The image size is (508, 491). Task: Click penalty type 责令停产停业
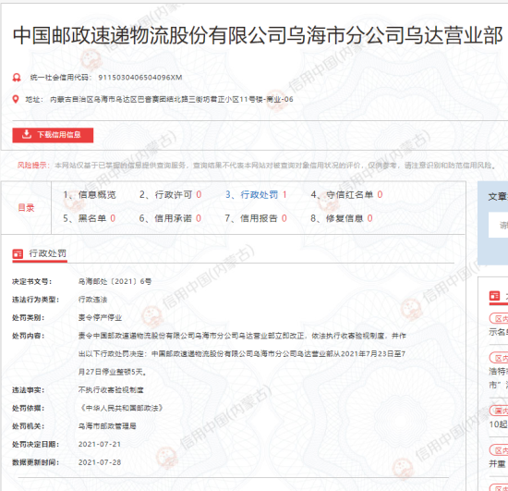(x=100, y=318)
